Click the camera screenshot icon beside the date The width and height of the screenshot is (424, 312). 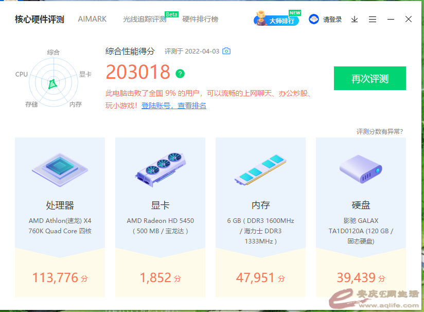(x=226, y=51)
